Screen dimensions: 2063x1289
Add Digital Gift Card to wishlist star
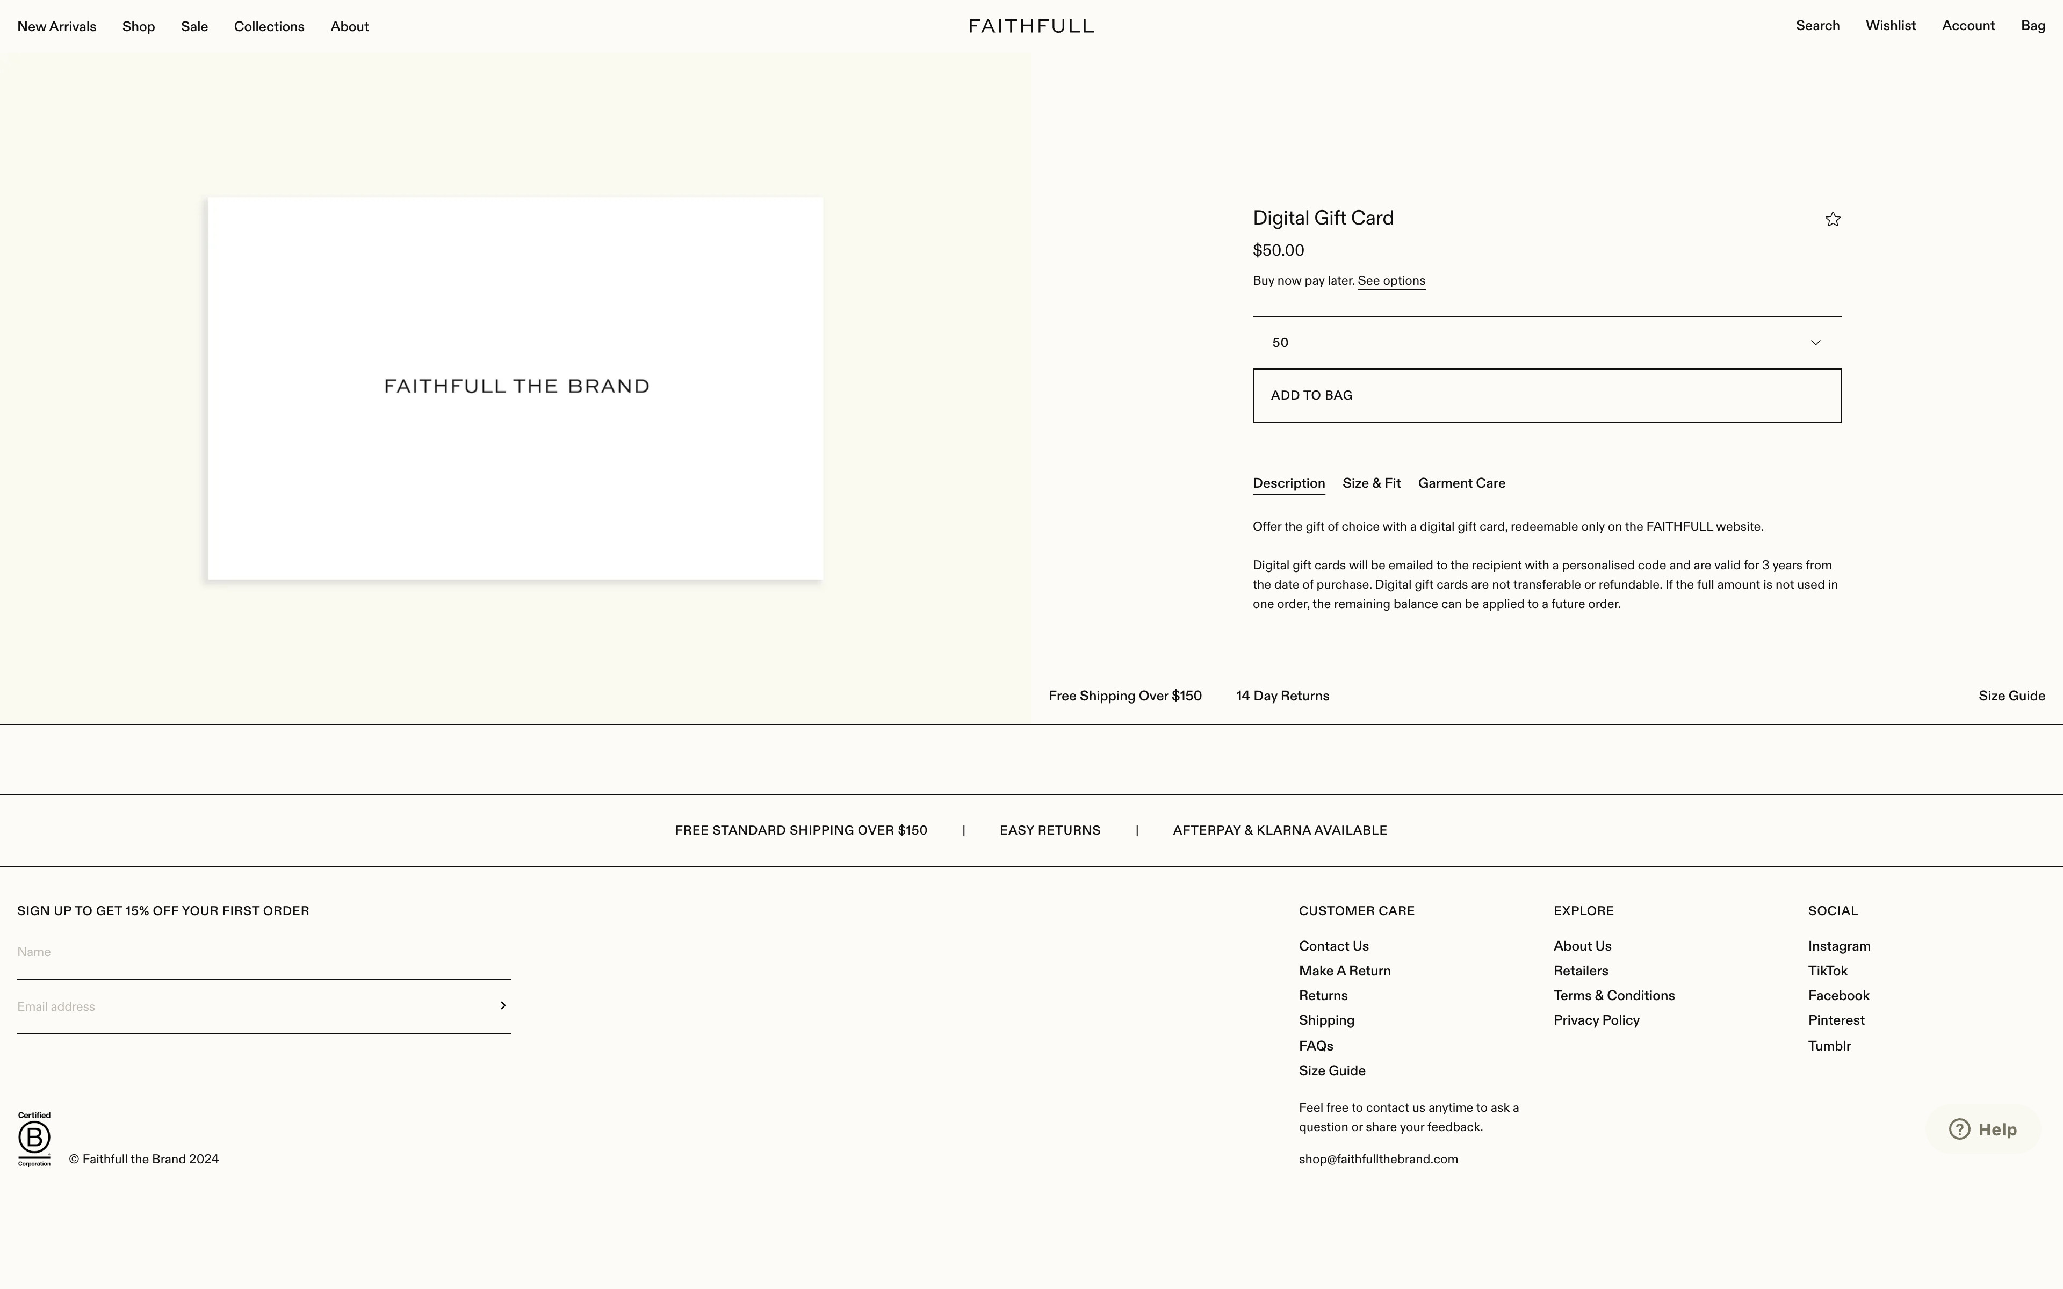pos(1832,219)
